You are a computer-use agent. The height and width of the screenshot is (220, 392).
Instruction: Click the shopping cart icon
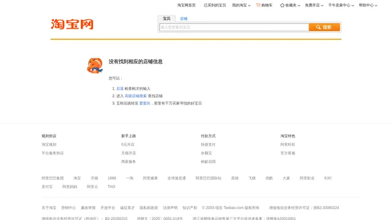tap(258, 5)
